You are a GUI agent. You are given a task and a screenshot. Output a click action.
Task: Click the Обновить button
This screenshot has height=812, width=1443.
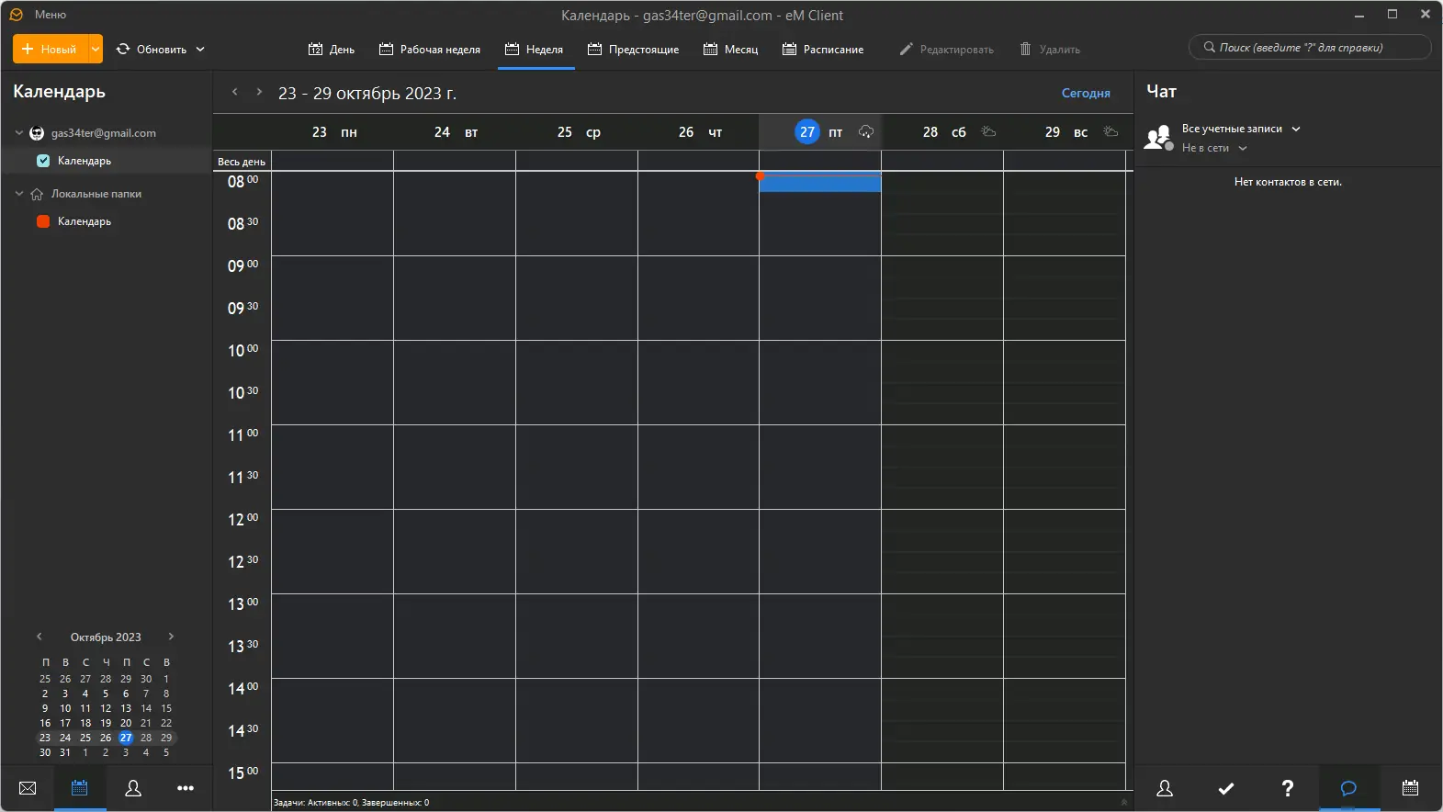(152, 50)
